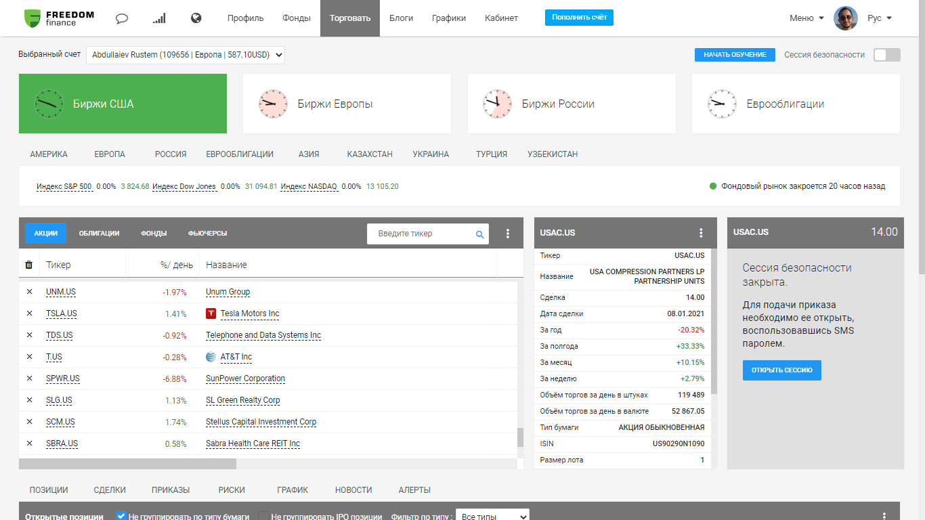This screenshot has width=925, height=520.
Task: Open the Индекс NASDAQ link
Action: [309, 186]
